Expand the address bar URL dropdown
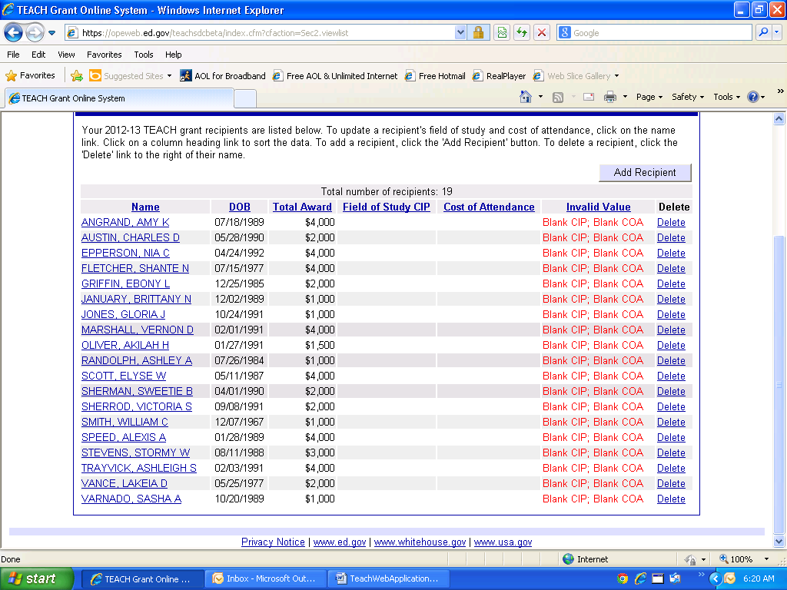This screenshot has width=787, height=590. [x=460, y=33]
